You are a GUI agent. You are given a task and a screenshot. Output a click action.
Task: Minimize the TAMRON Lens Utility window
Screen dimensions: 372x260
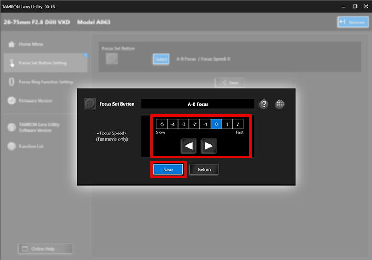coord(343,6)
